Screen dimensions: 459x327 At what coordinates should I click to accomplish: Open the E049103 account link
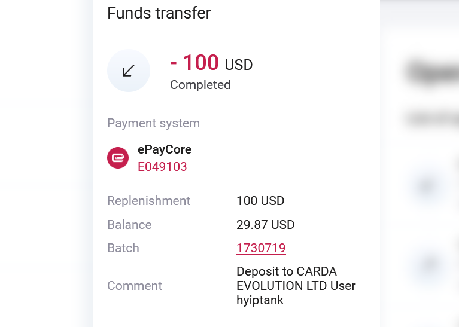162,167
